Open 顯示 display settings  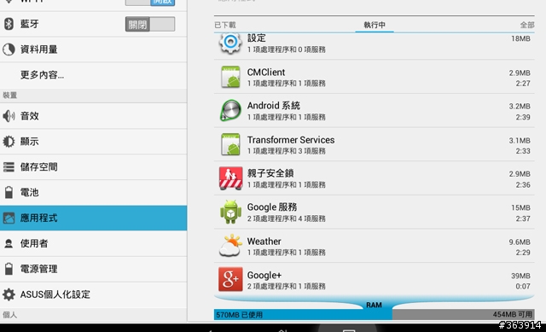[93, 142]
